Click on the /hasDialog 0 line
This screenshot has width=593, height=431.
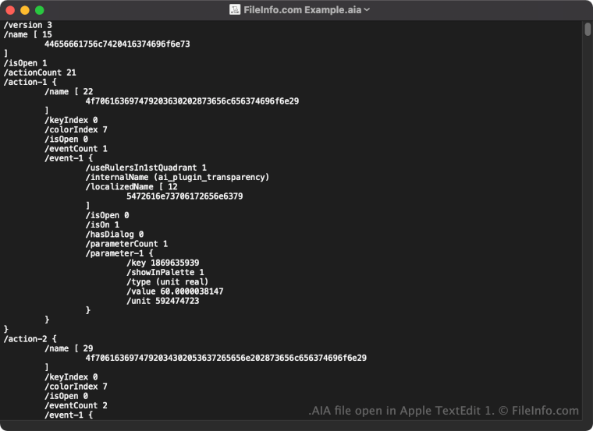[x=114, y=234]
